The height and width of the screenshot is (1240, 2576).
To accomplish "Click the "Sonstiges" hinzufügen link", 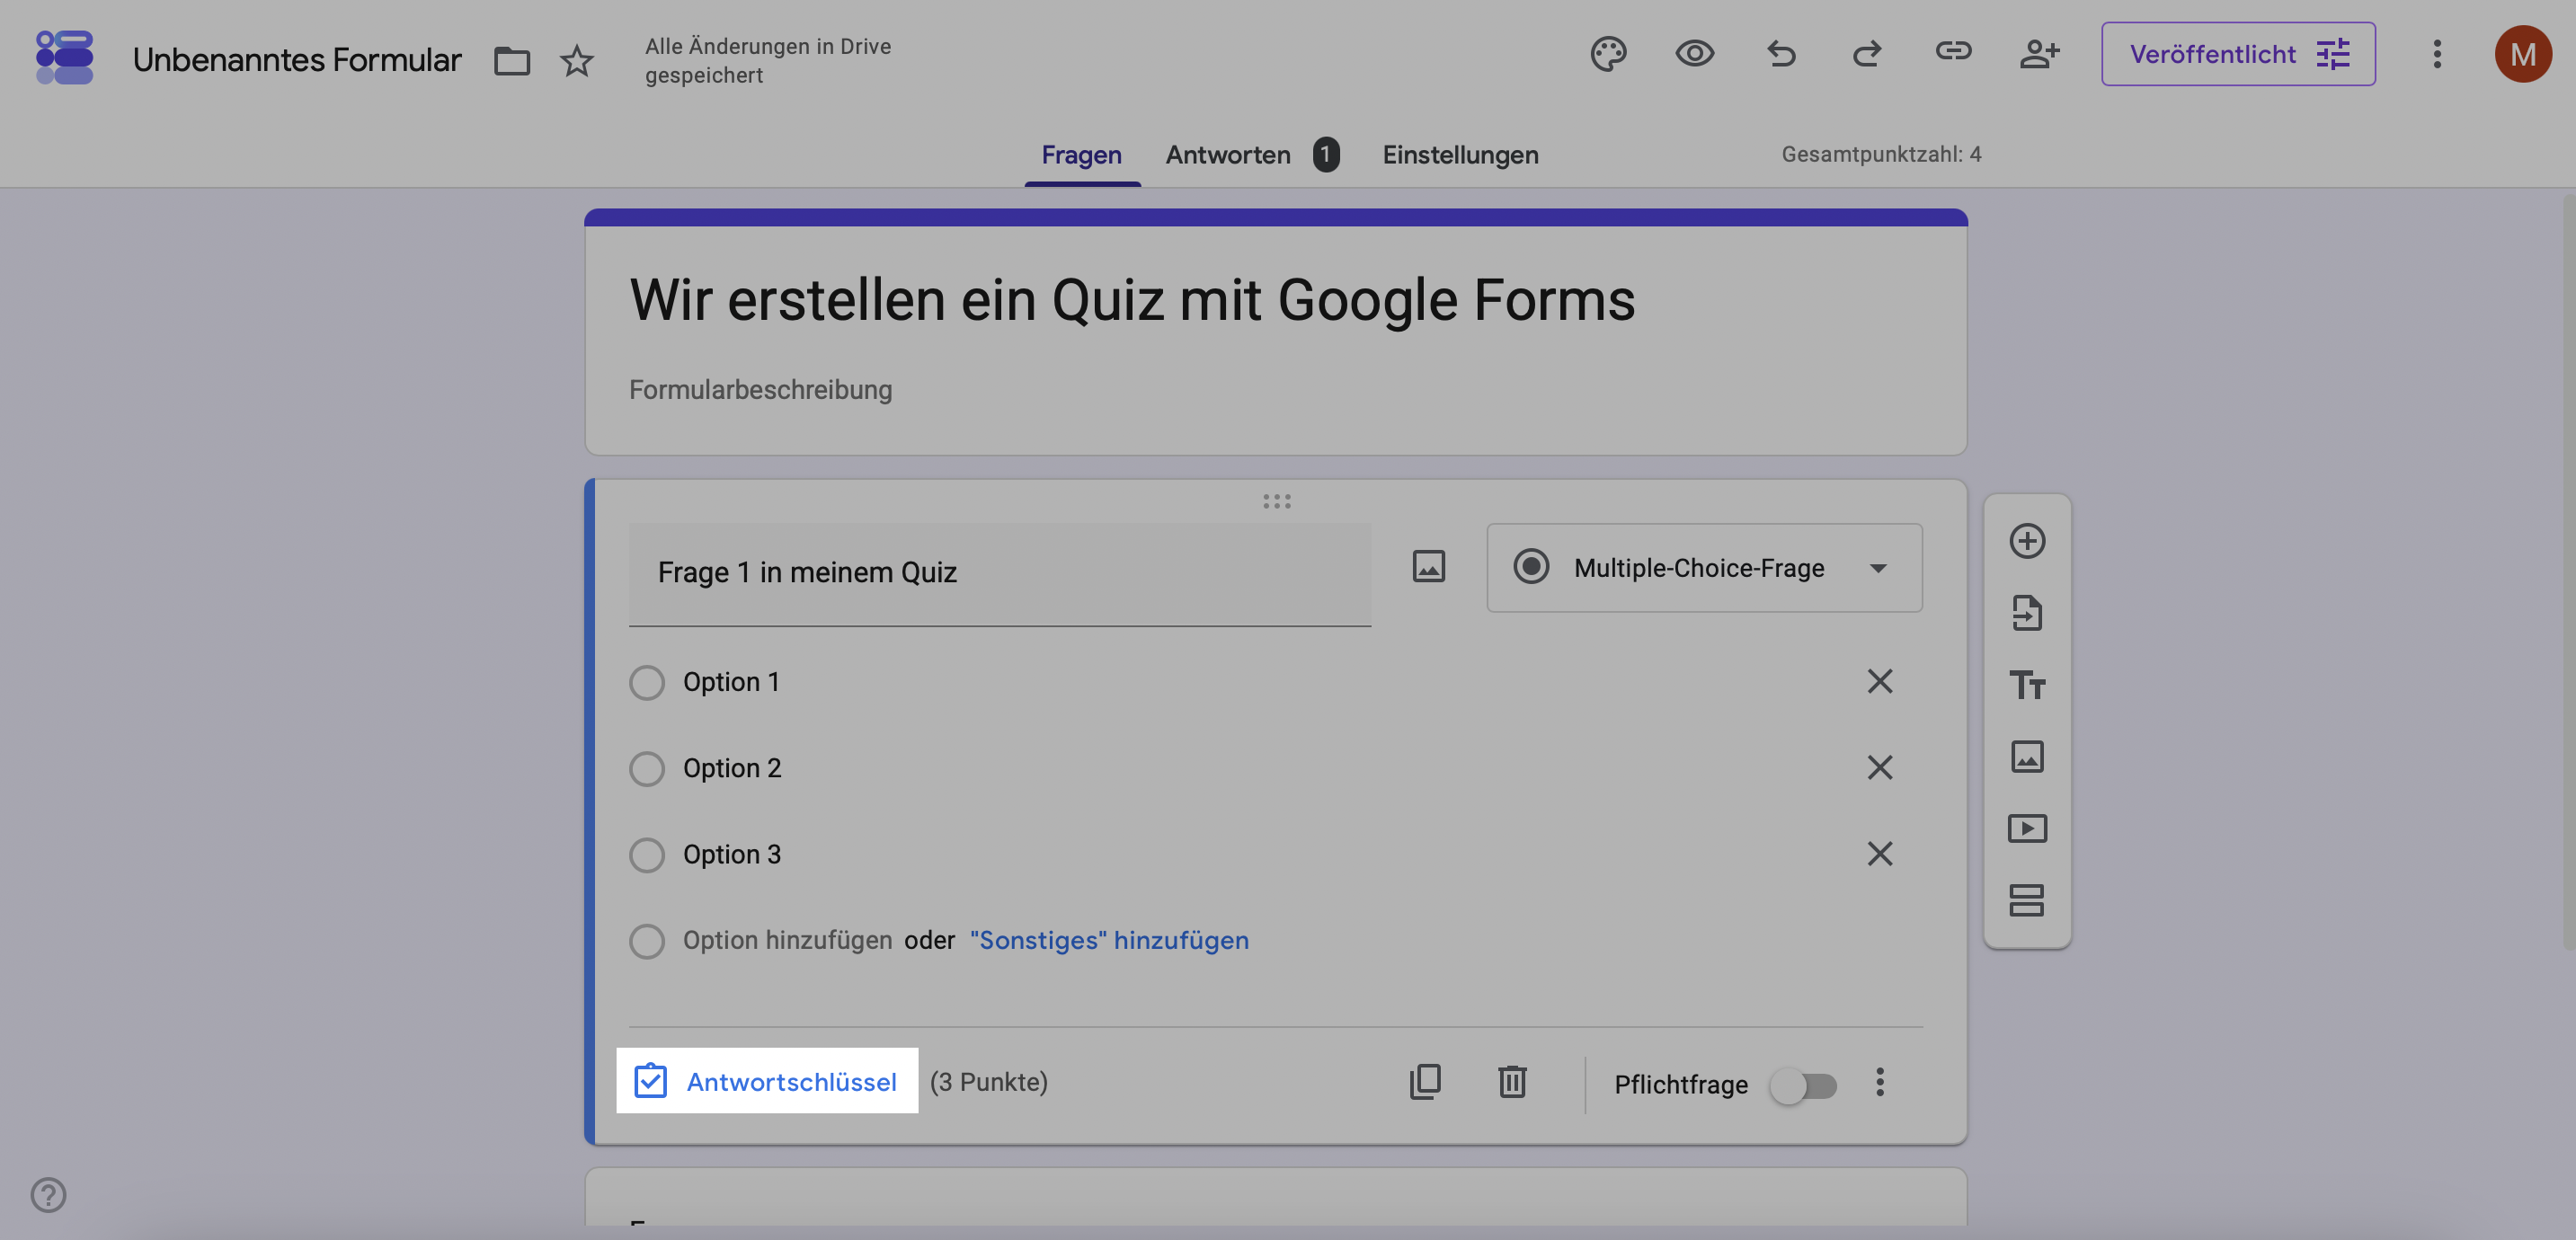I will 1109,941.
